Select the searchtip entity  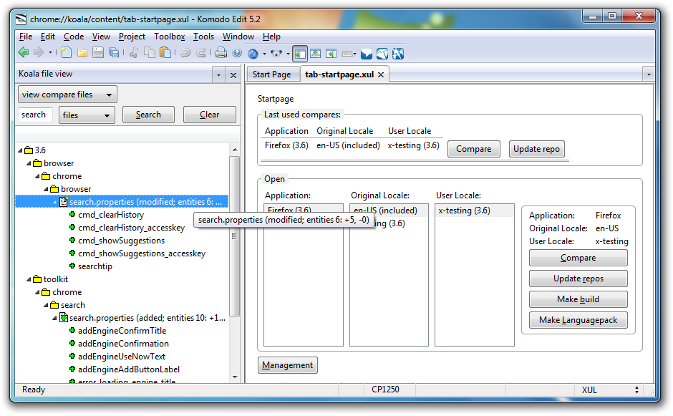pos(95,266)
